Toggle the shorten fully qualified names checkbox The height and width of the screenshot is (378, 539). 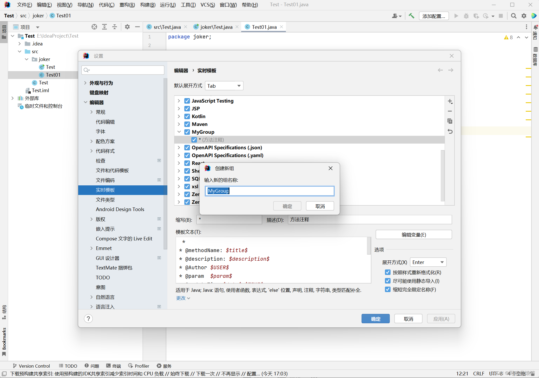click(x=388, y=289)
